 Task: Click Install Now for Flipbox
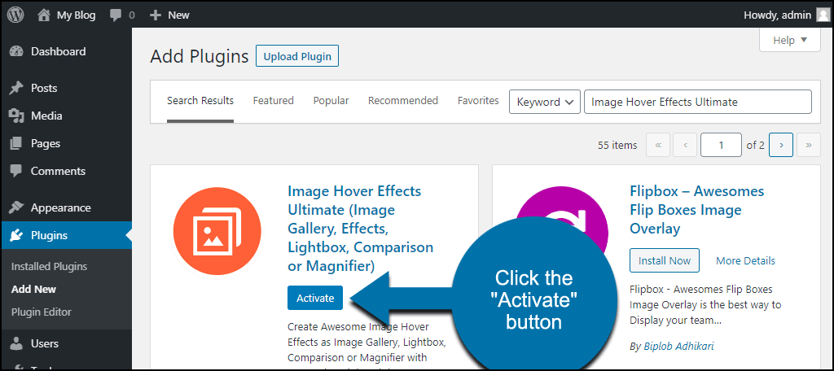point(665,261)
